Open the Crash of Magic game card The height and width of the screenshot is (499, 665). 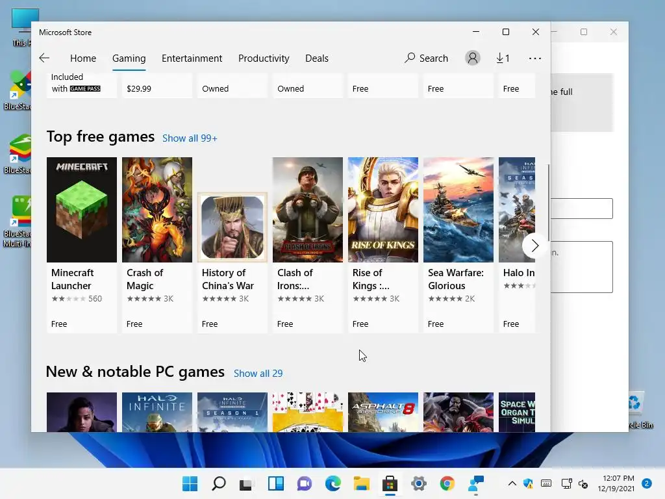pos(157,245)
